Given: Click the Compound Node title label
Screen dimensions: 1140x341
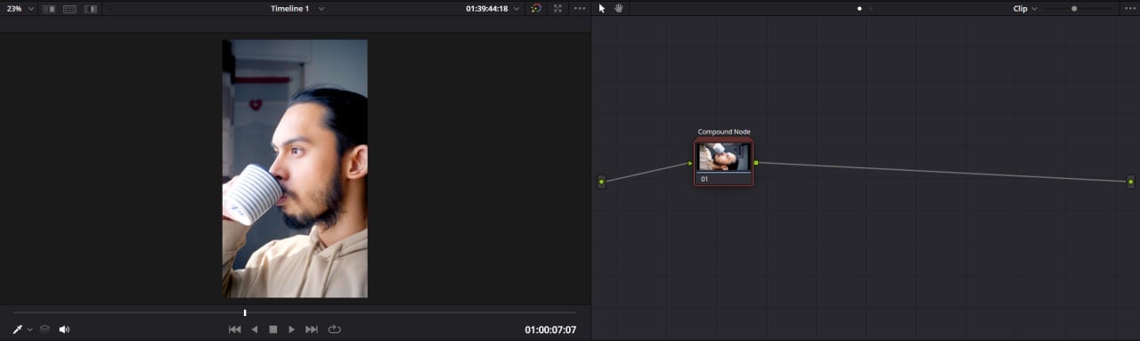Looking at the screenshot, I should pyautogui.click(x=724, y=132).
